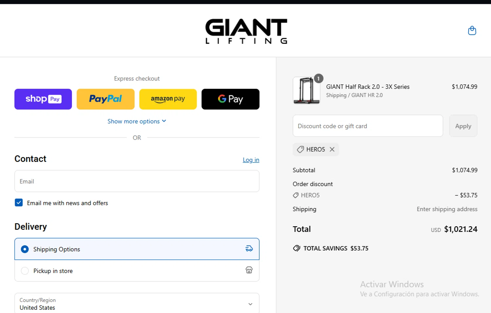Open the Log in link

pos(251,160)
